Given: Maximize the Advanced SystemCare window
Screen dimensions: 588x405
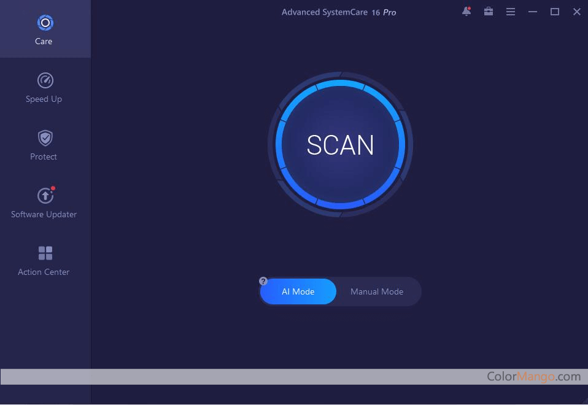Looking at the screenshot, I should tap(555, 12).
